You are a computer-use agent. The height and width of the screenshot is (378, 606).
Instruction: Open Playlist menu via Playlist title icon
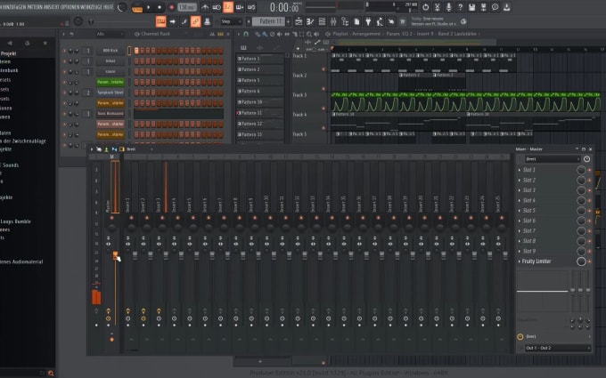click(x=328, y=34)
